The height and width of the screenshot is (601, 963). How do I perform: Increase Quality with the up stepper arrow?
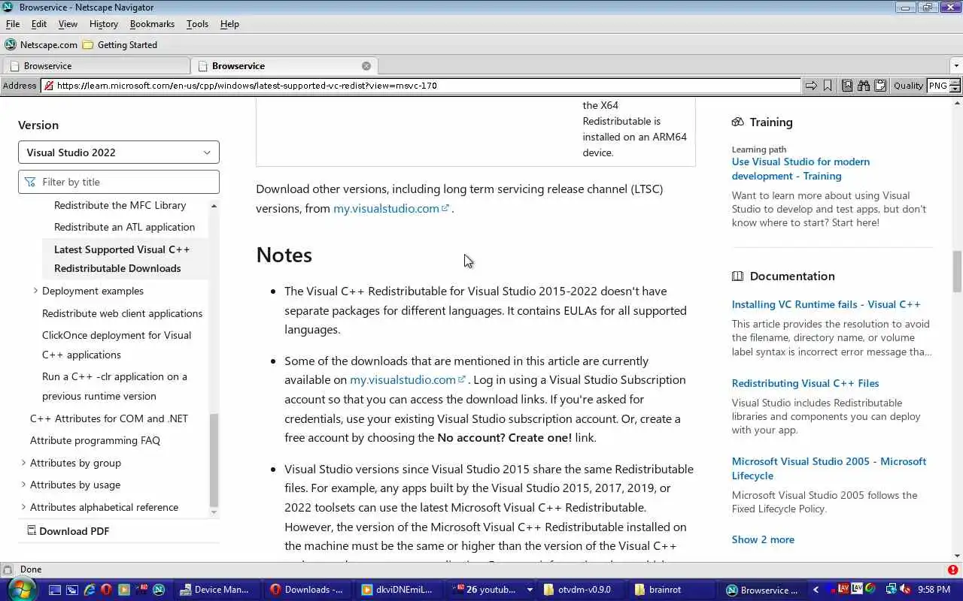pos(955,82)
